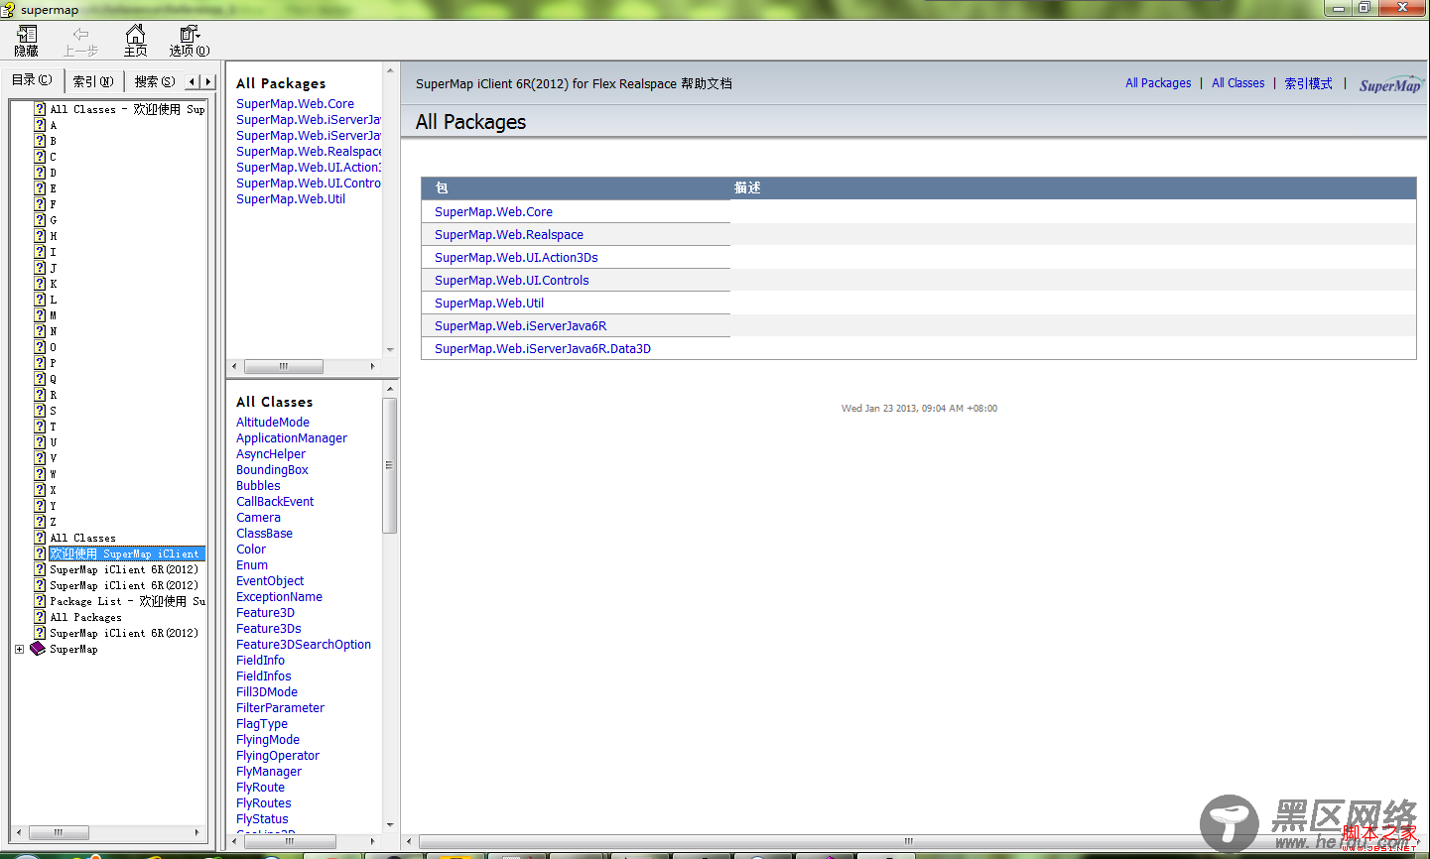1430x859 pixels.
Task: Select All Classes tree item near bottom
Action: [x=82, y=538]
